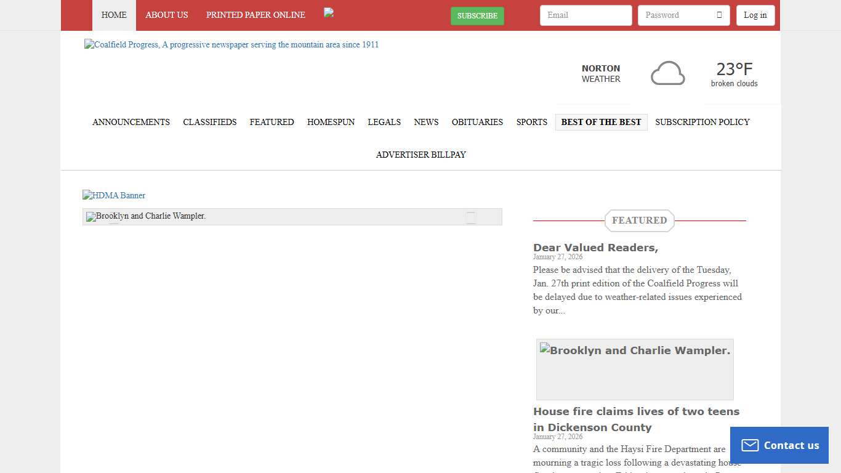Open the Dear Valued Readers article

point(595,247)
